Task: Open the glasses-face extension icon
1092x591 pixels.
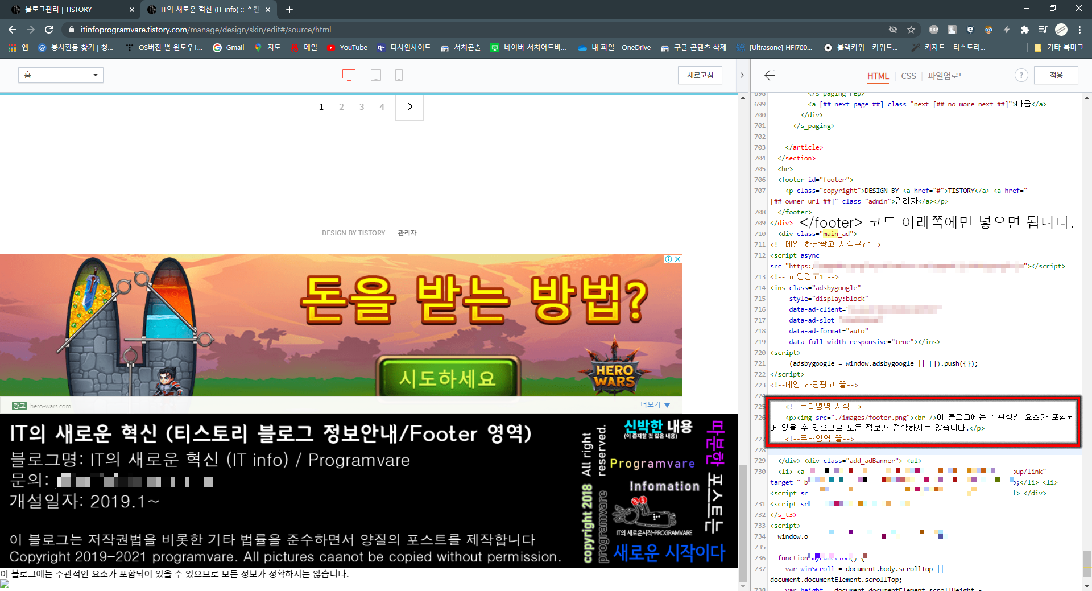Action: [988, 30]
